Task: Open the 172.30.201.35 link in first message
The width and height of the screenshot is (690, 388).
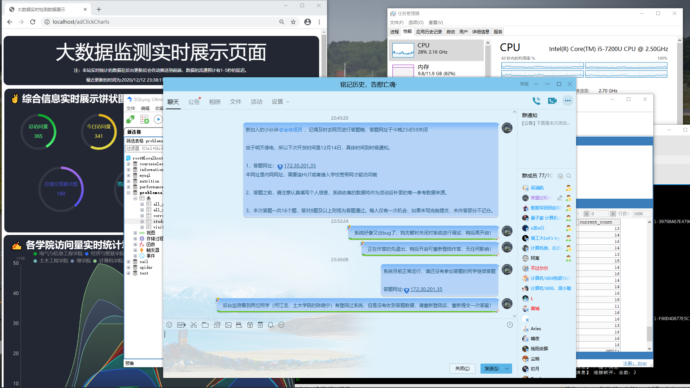Action: [x=300, y=166]
